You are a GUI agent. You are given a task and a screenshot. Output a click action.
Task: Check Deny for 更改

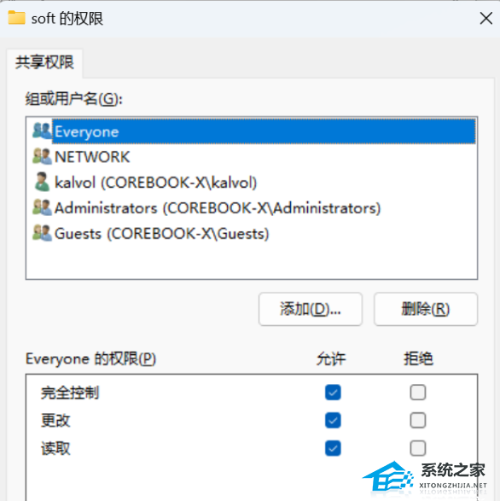(x=418, y=420)
